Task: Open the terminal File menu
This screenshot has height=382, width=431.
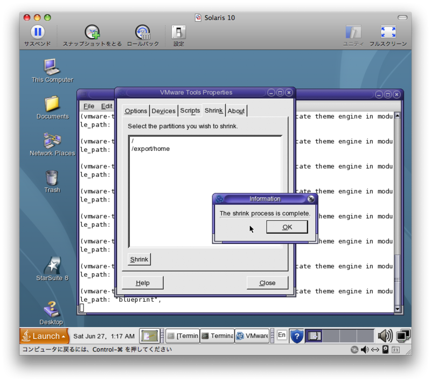Action: (x=89, y=106)
